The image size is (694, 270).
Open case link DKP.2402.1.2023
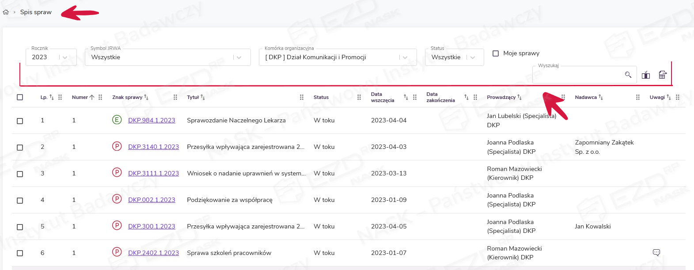(153, 253)
